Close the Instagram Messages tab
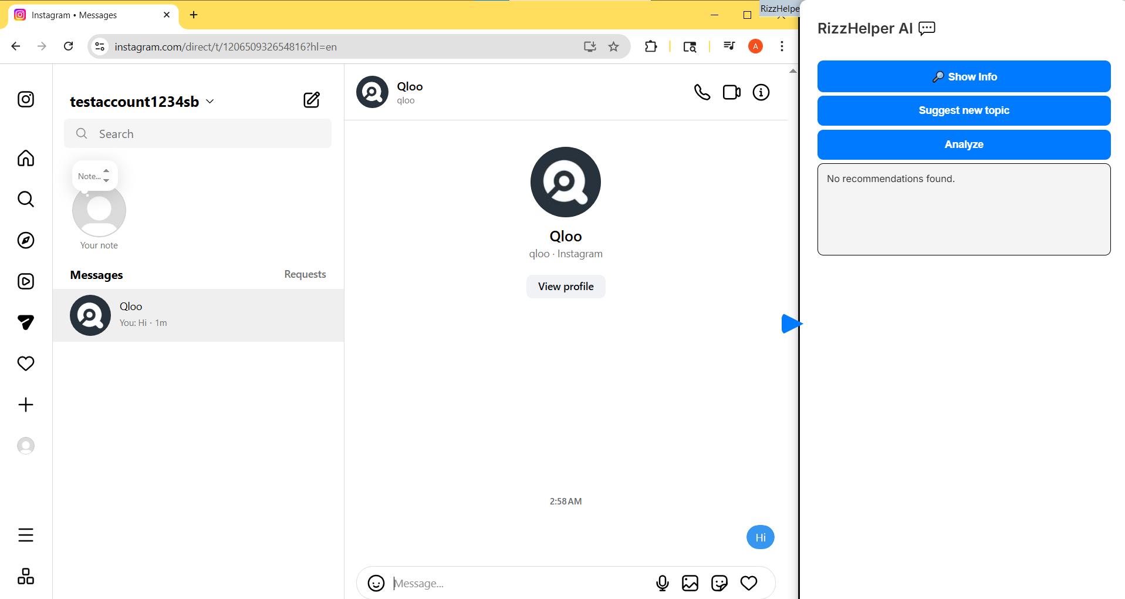The width and height of the screenshot is (1125, 599). click(167, 15)
